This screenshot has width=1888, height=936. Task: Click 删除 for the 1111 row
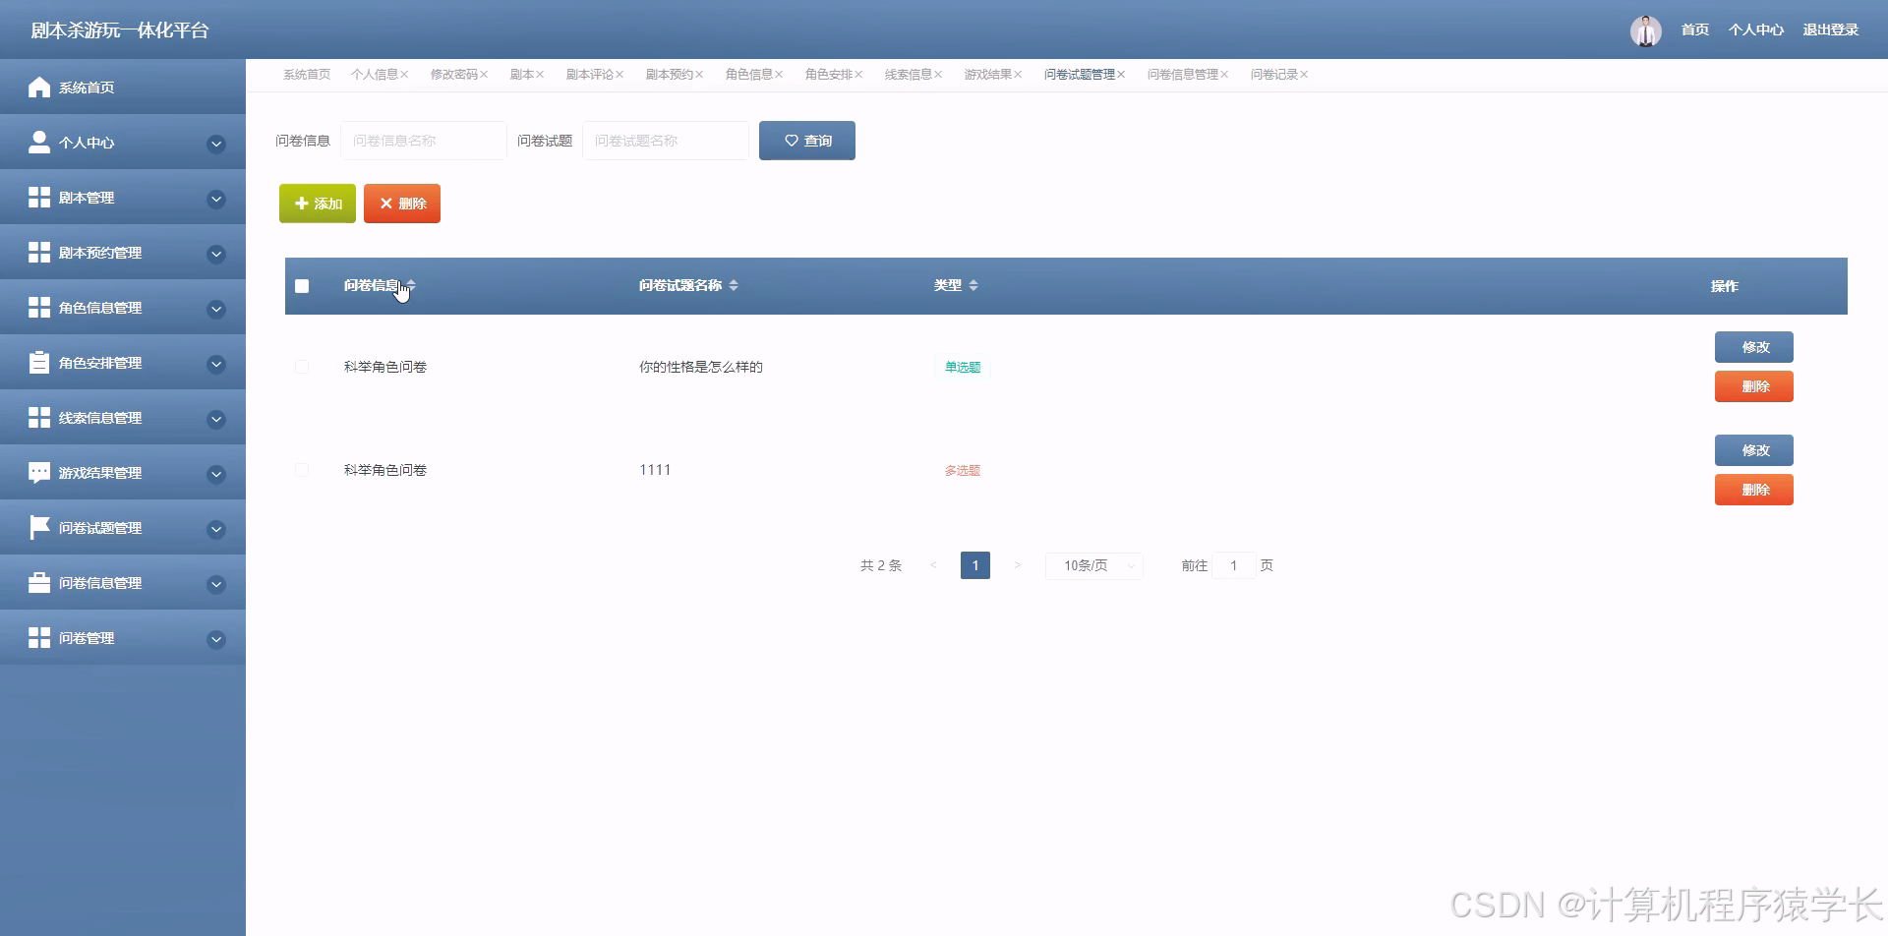tap(1754, 490)
